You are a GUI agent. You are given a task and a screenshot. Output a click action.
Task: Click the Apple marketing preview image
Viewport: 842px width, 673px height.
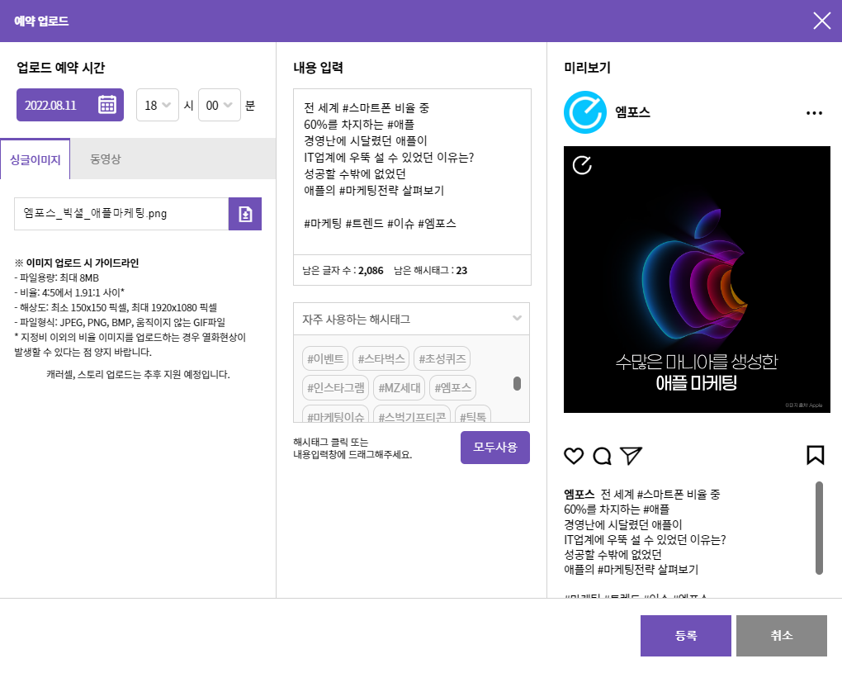point(697,279)
